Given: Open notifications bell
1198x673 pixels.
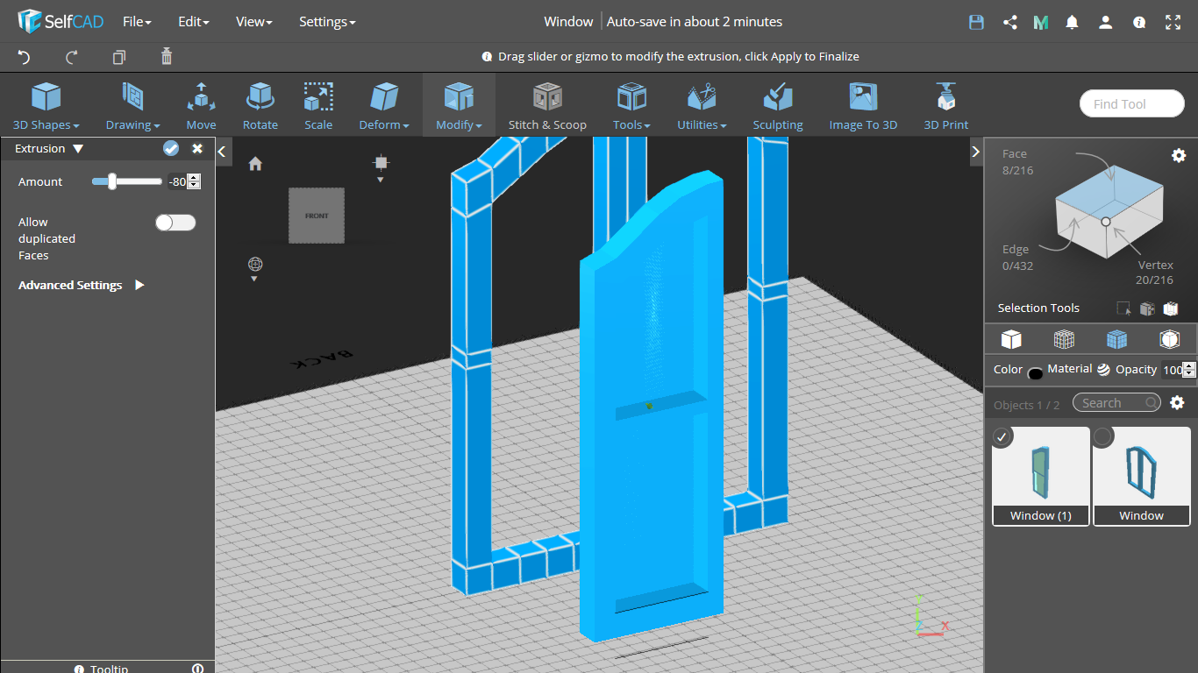Looking at the screenshot, I should tap(1072, 22).
